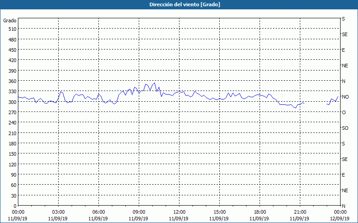The width and height of the screenshot is (358, 223).
Task: Click the 390 y-axis tick label
Action: click(13, 71)
